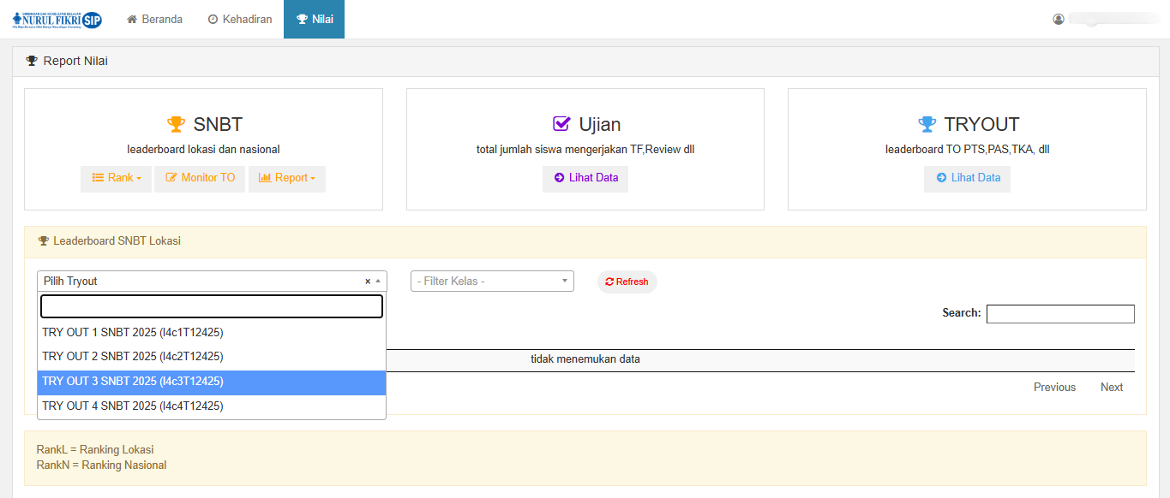Clear tryout selection with x icon
Screen dimensions: 1170x498
(368, 282)
